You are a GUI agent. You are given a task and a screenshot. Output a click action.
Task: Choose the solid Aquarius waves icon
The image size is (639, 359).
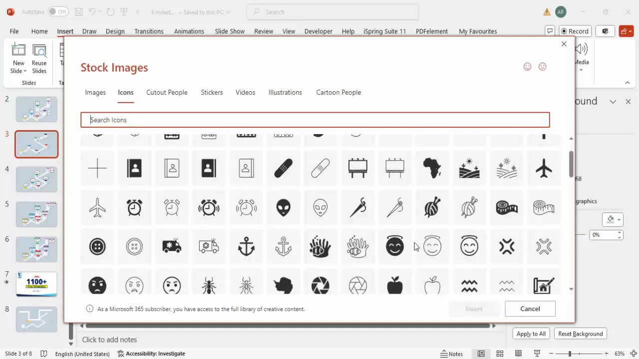click(x=469, y=285)
